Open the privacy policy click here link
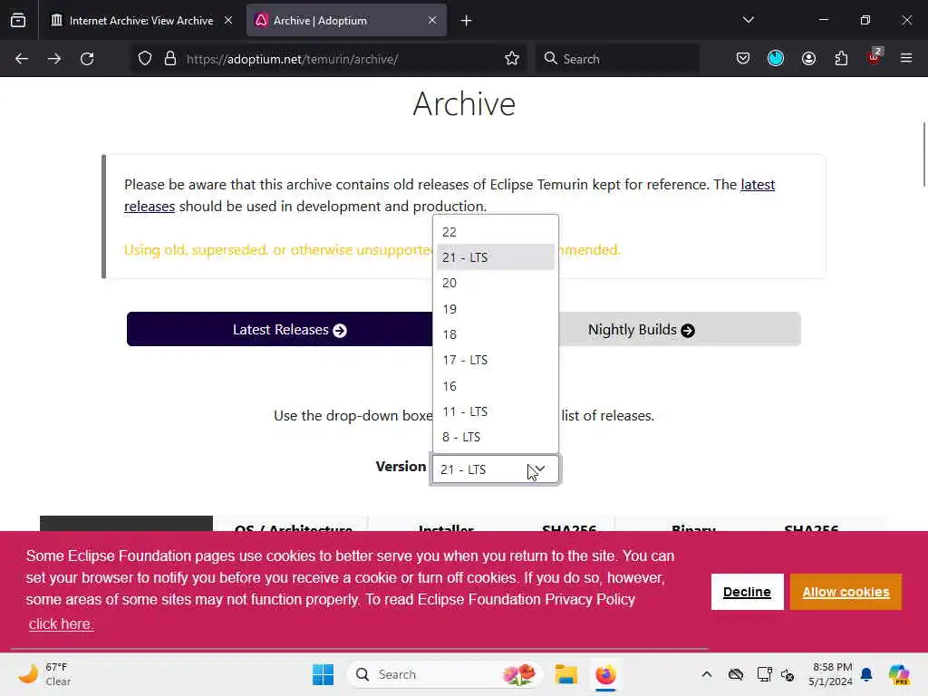 tap(61, 623)
